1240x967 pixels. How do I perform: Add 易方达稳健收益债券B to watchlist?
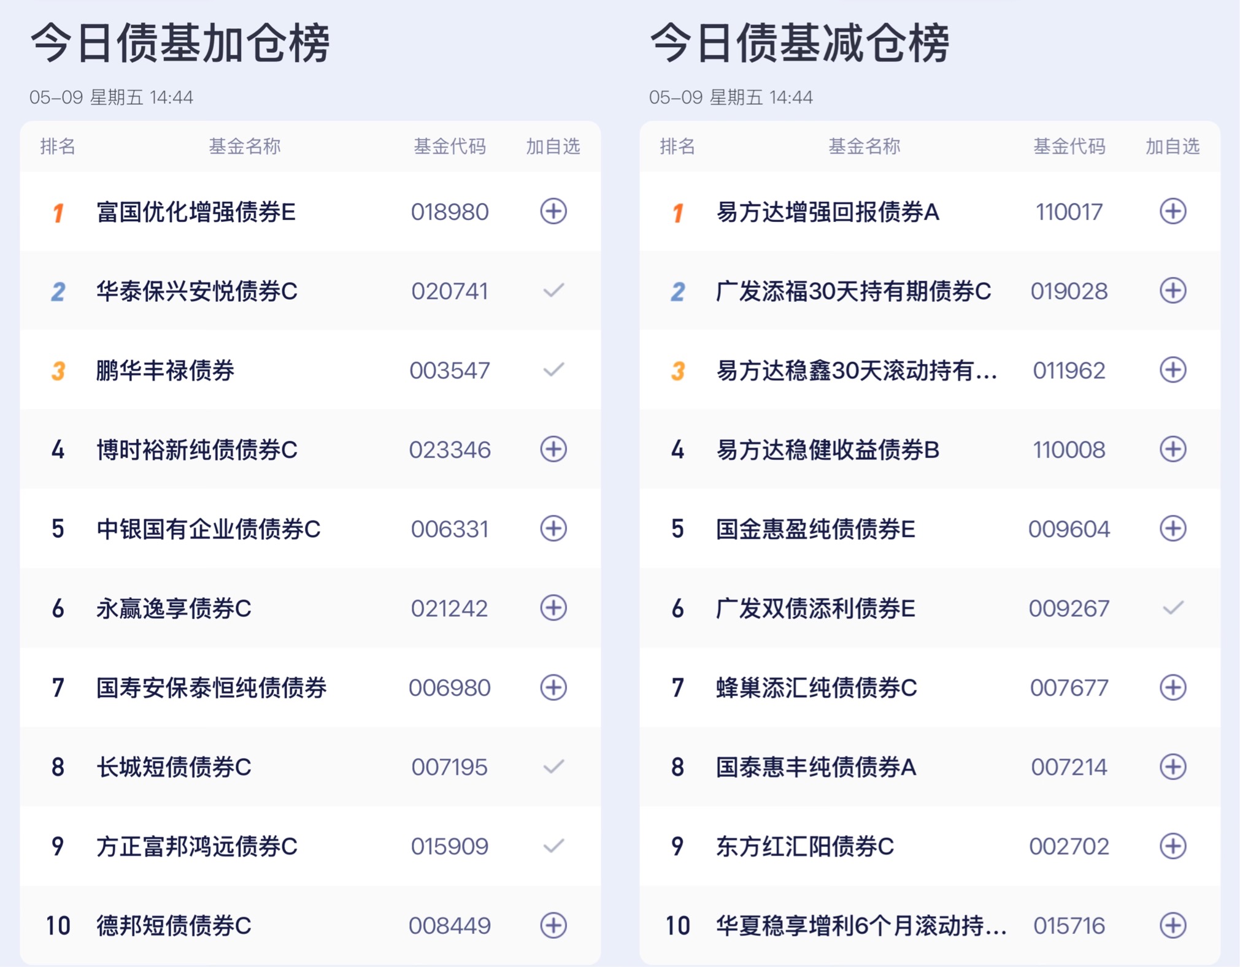[1173, 449]
